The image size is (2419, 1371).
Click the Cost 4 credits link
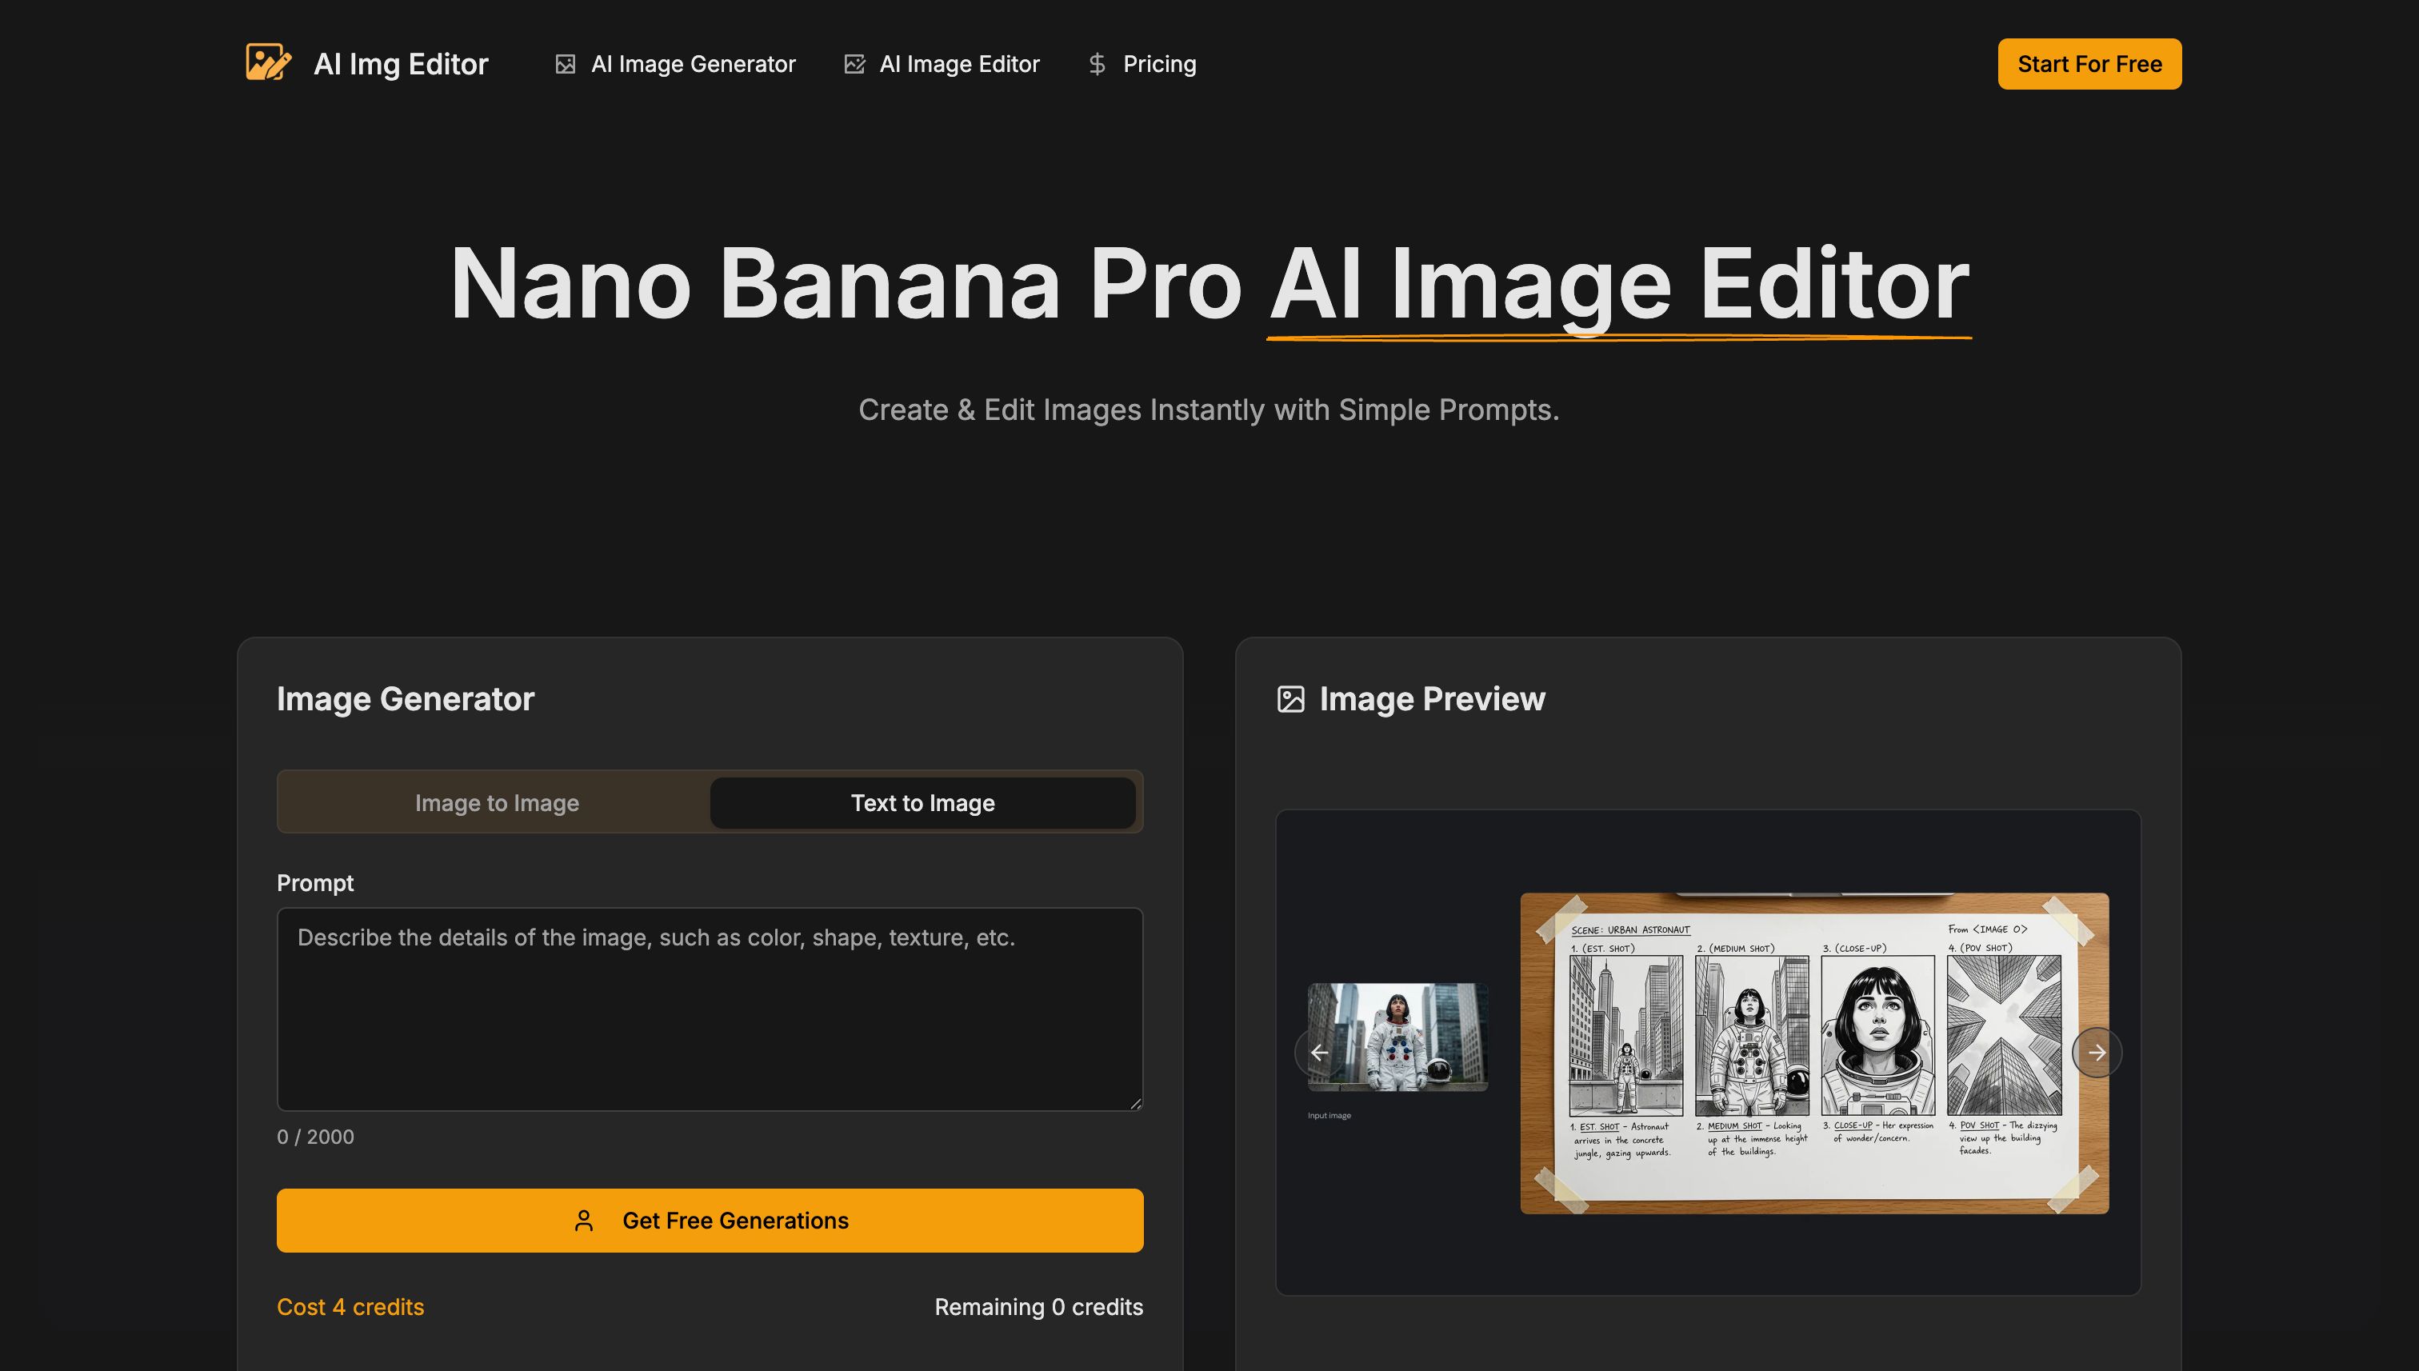(350, 1306)
